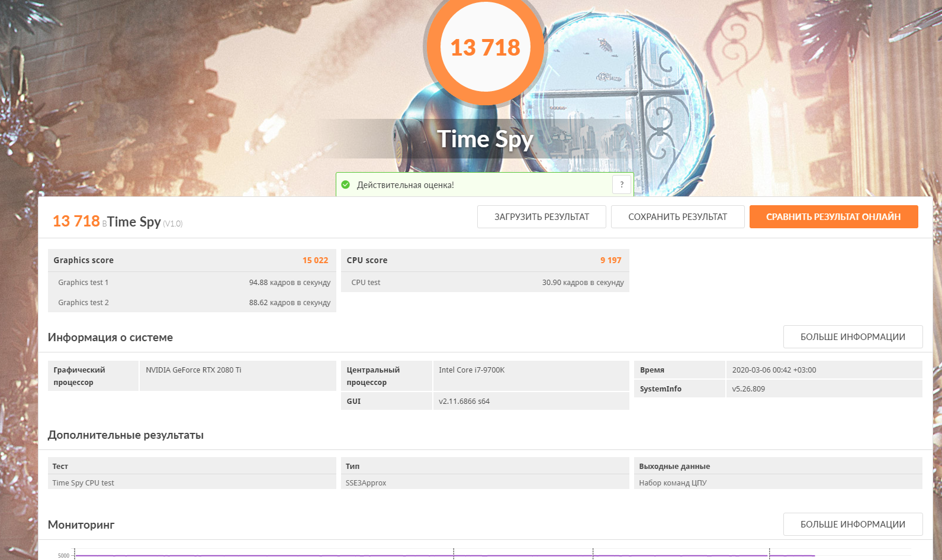Click the Time Spy CPU test row
The height and width of the screenshot is (560, 942).
(x=192, y=483)
